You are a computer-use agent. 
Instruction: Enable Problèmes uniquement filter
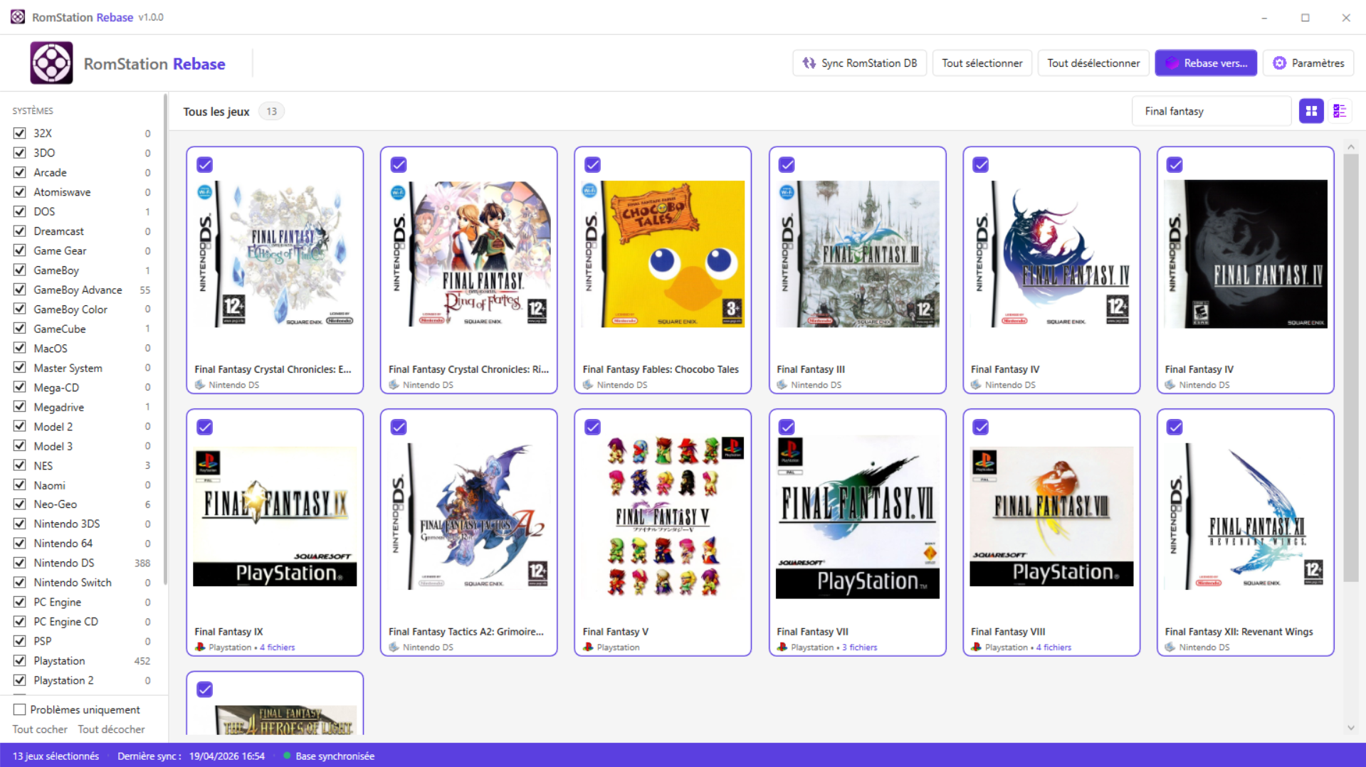pos(20,709)
